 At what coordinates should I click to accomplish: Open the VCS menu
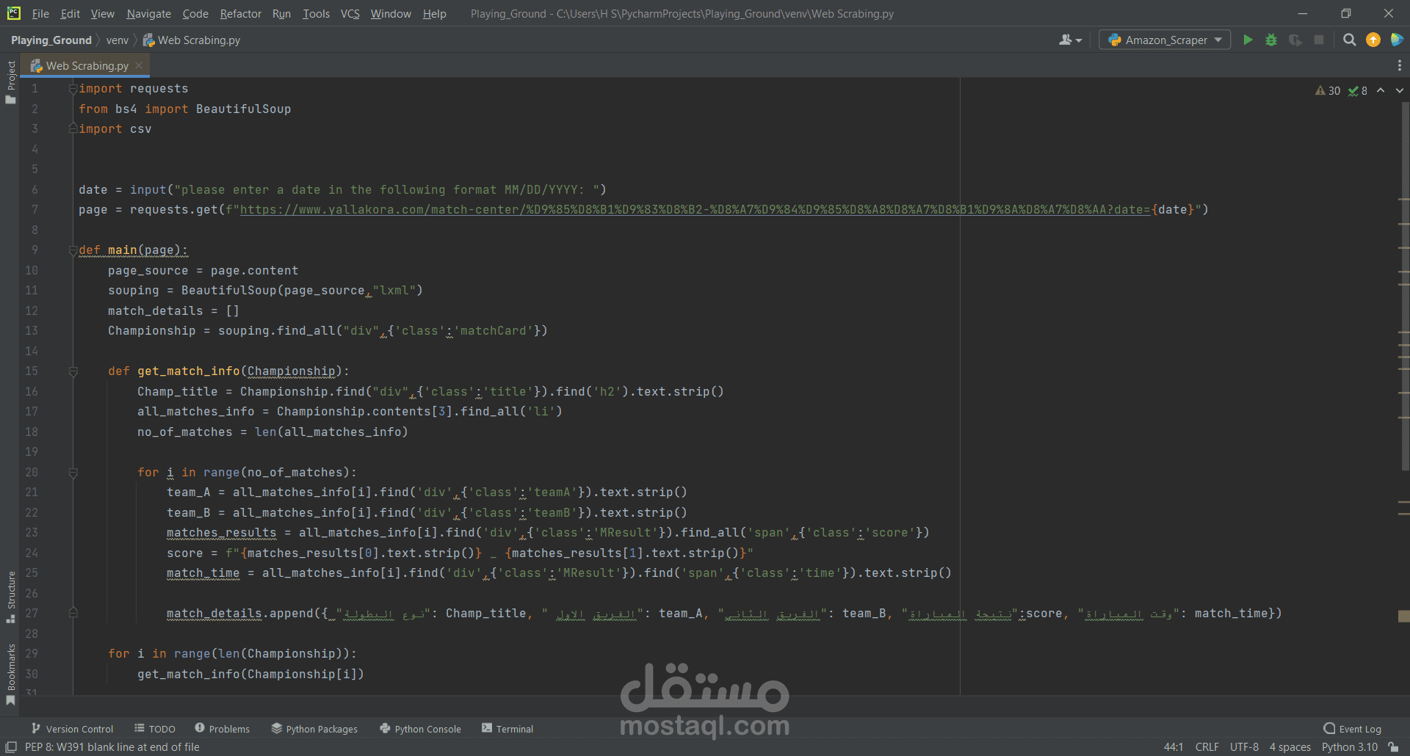350,13
